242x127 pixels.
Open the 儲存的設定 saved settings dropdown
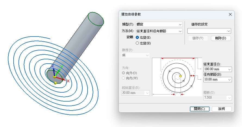tap(229, 31)
